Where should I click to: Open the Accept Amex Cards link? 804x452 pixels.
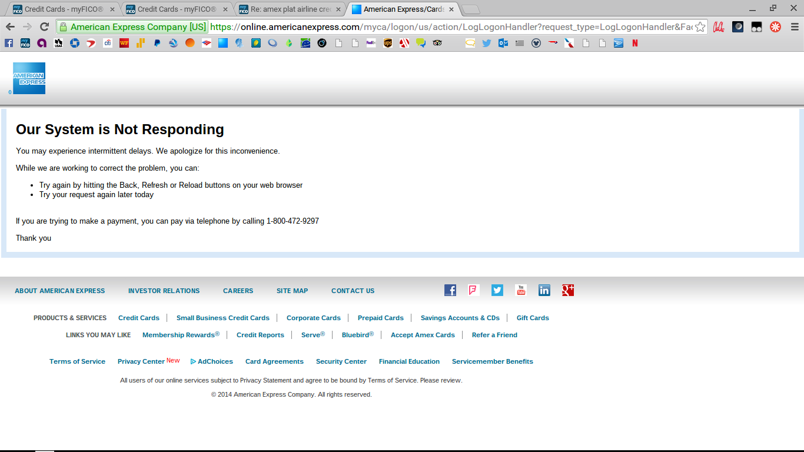(x=423, y=335)
